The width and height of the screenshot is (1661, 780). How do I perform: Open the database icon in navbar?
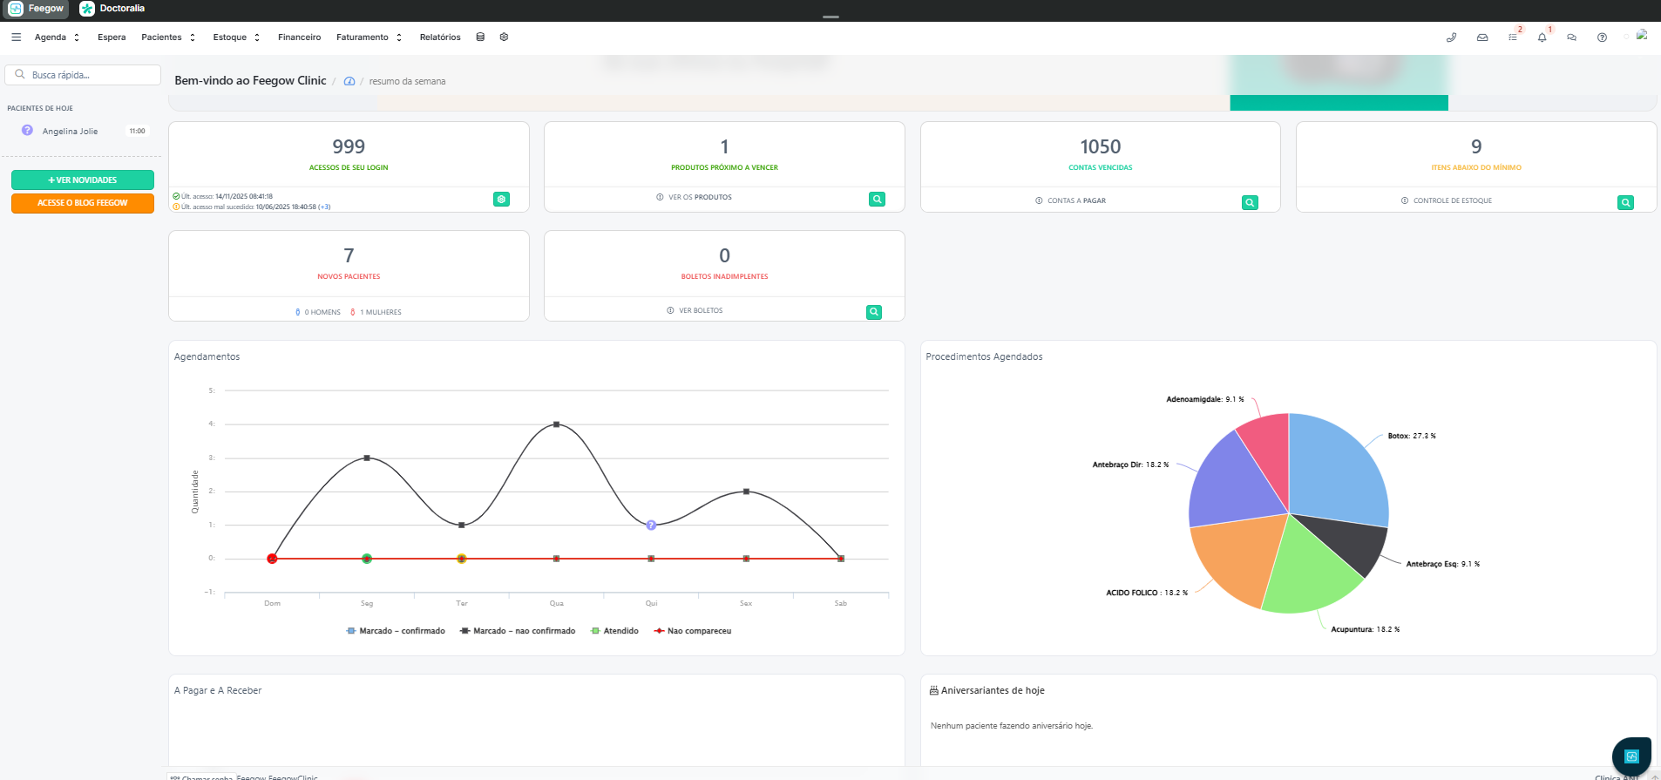pos(480,37)
